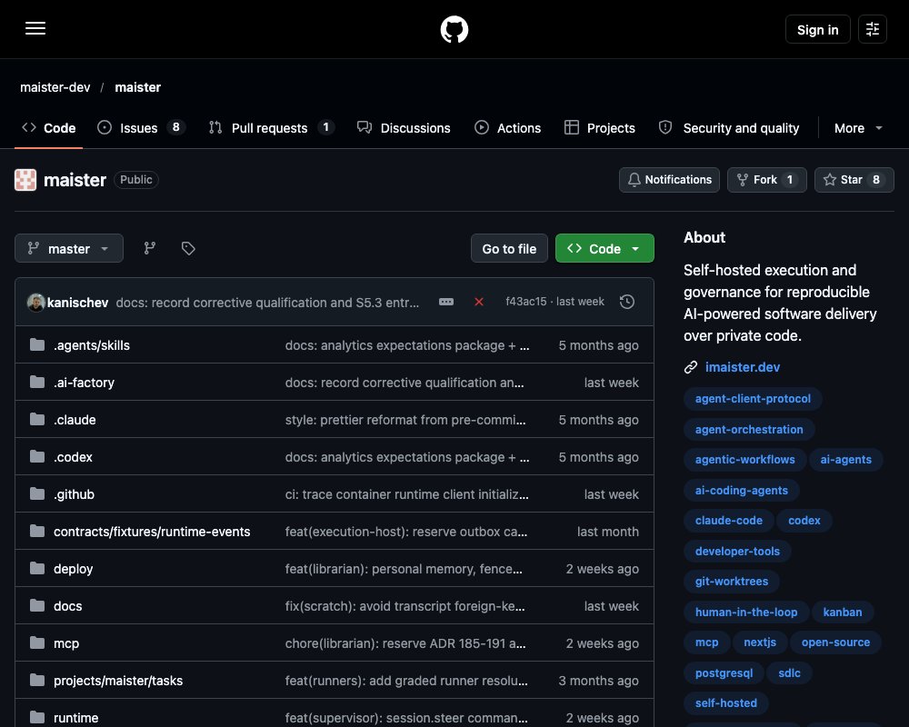Open the hamburger navigation menu
Image resolution: width=909 pixels, height=727 pixels.
(35, 28)
